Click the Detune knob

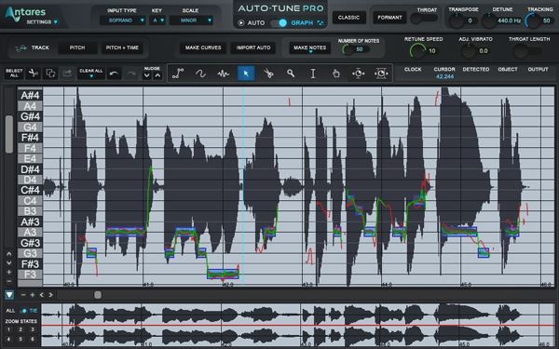click(x=489, y=20)
